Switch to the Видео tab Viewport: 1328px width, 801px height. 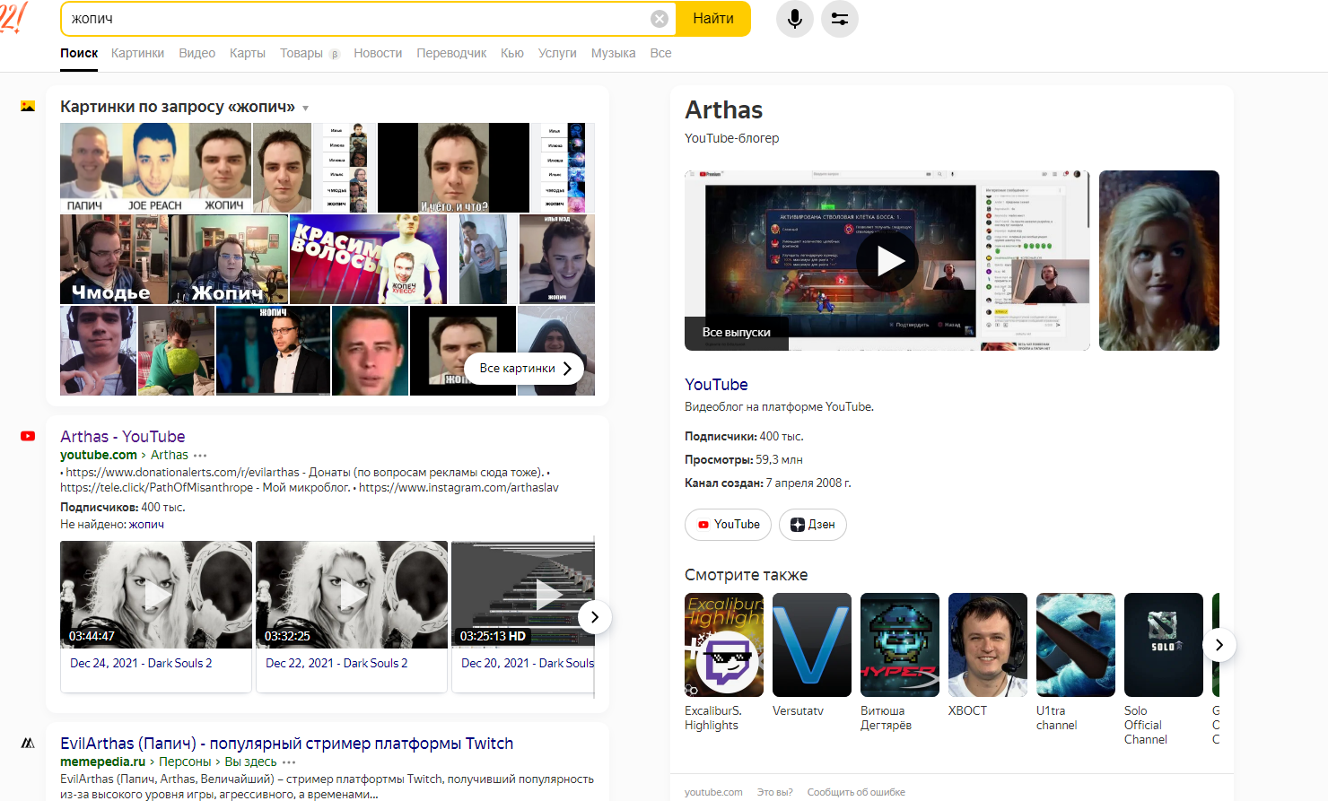197,53
